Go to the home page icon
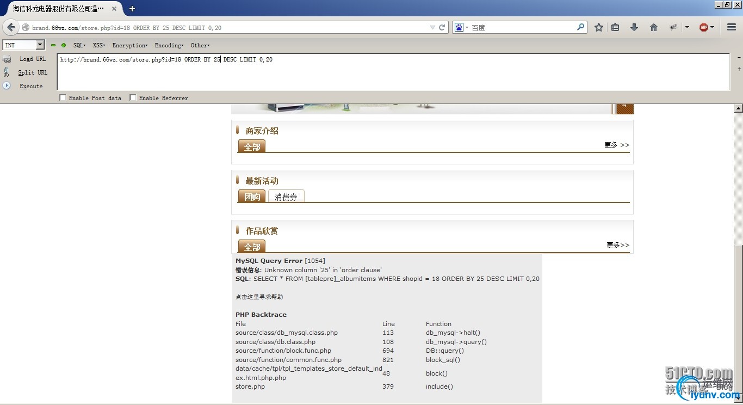 pyautogui.click(x=654, y=27)
